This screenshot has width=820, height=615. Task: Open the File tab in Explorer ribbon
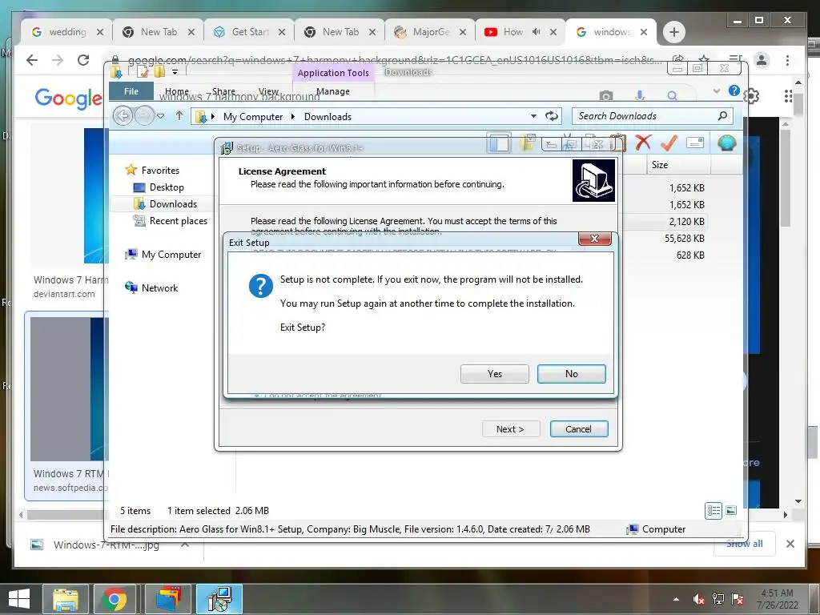point(131,91)
